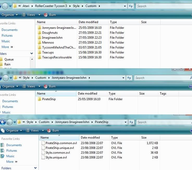Click Burn icon in top window toolbar
The width and height of the screenshot is (192, 170).
[46, 15]
